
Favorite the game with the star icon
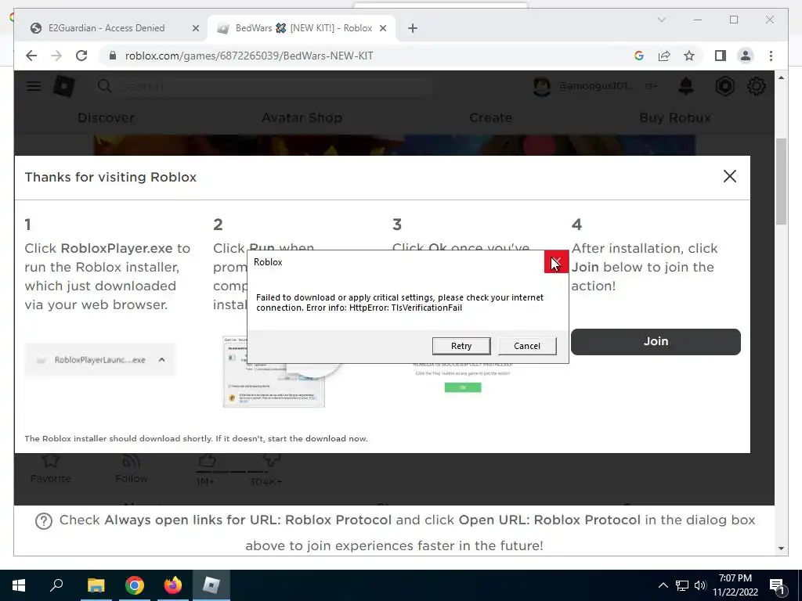click(x=50, y=461)
